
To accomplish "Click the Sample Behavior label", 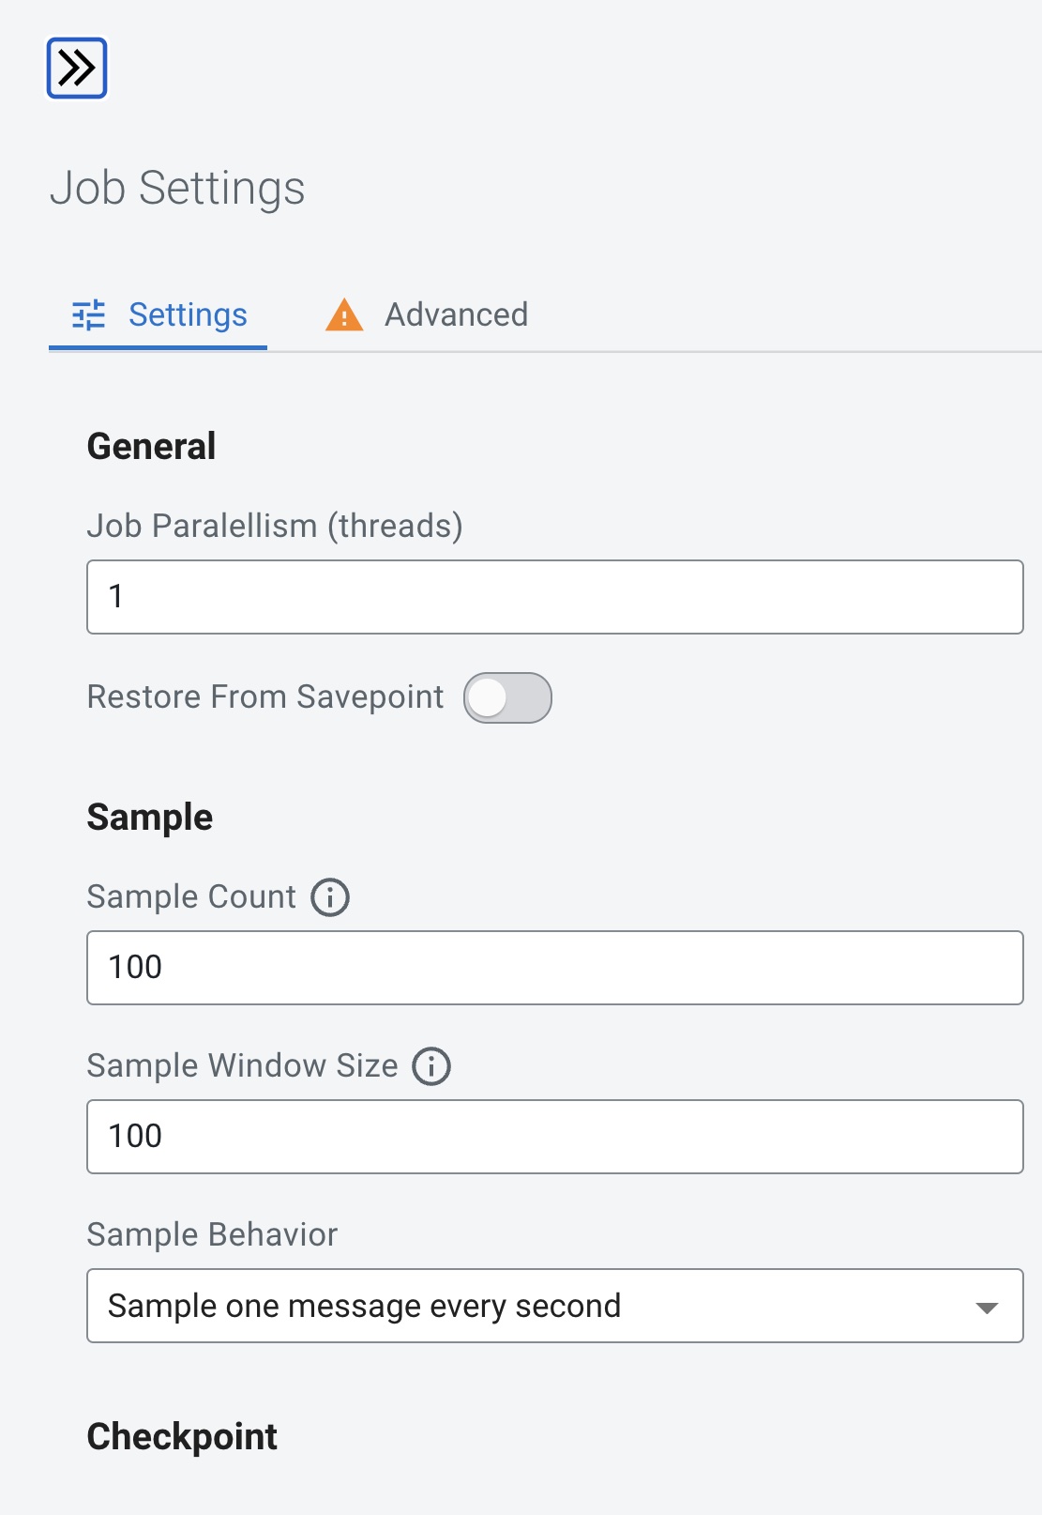I will pyautogui.click(x=212, y=1234).
